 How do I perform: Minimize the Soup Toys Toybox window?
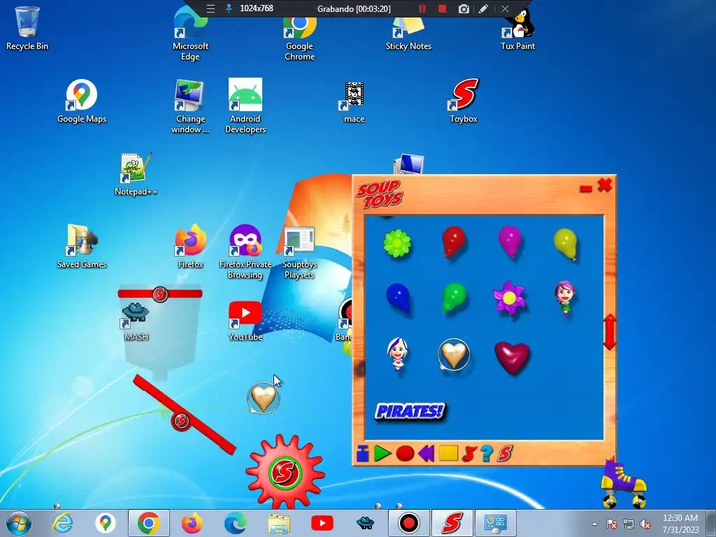(585, 188)
